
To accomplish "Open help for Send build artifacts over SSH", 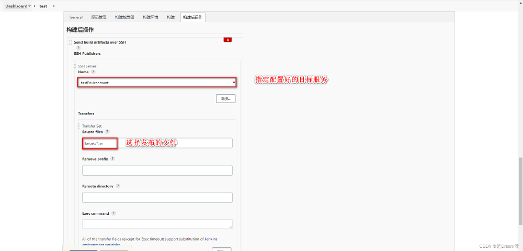I will click(78, 48).
